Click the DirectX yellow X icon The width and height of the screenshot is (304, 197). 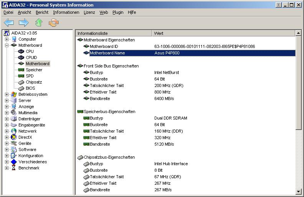(14, 137)
